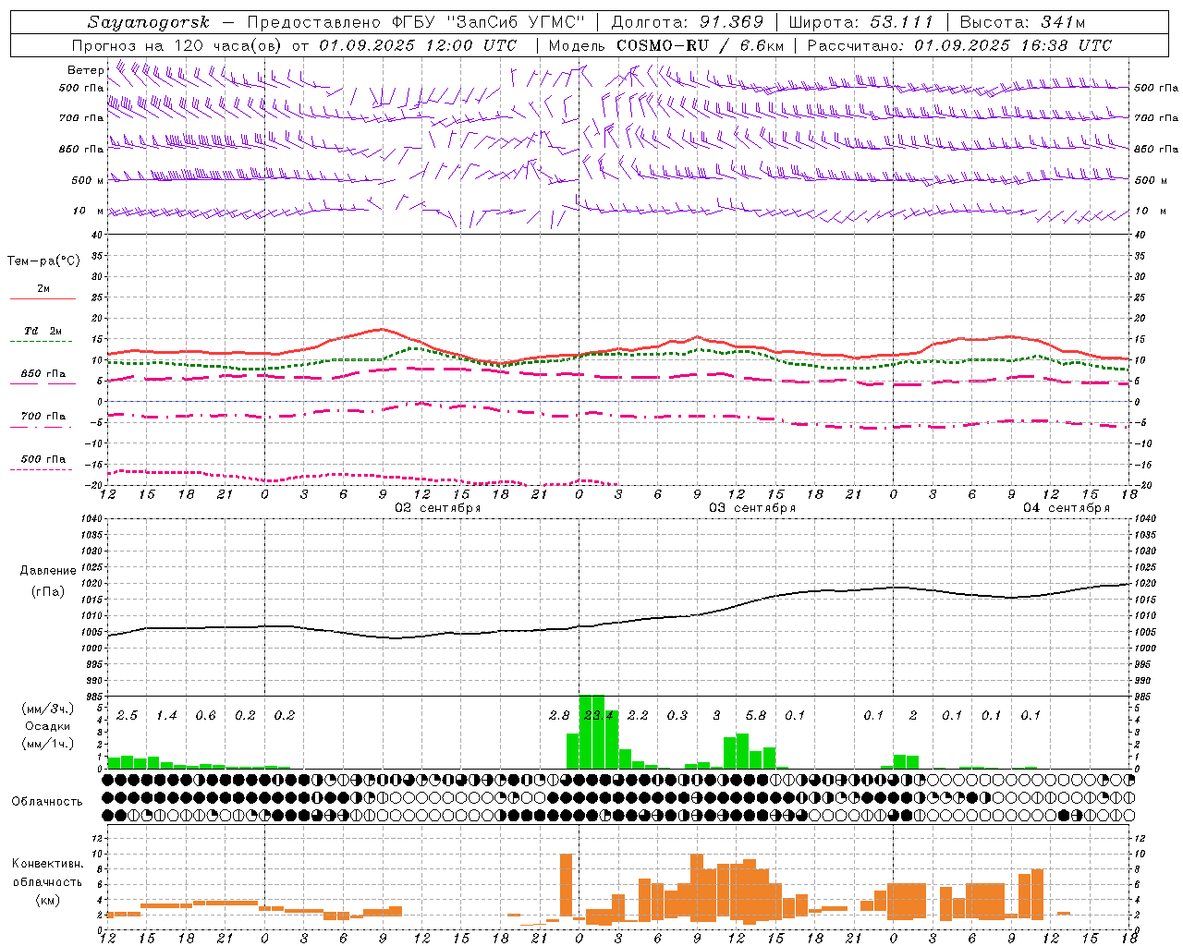
Task: Click the '2.2' precipitation total value
Action: pos(638,716)
